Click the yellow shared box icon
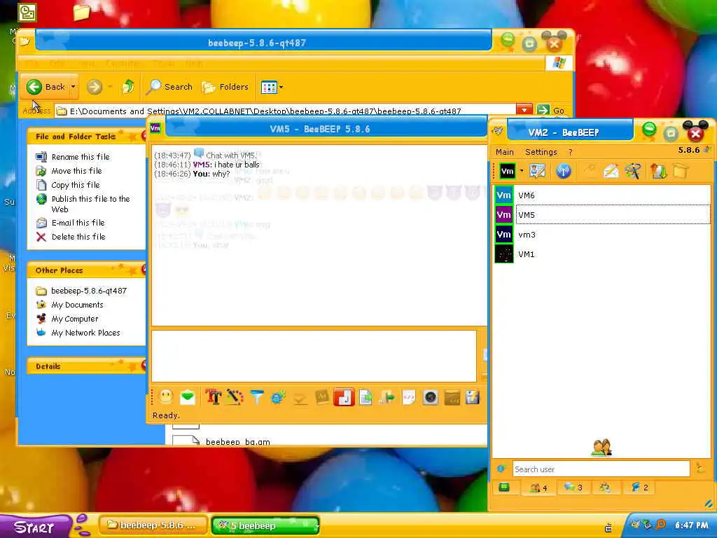This screenshot has width=717, height=538. [681, 171]
